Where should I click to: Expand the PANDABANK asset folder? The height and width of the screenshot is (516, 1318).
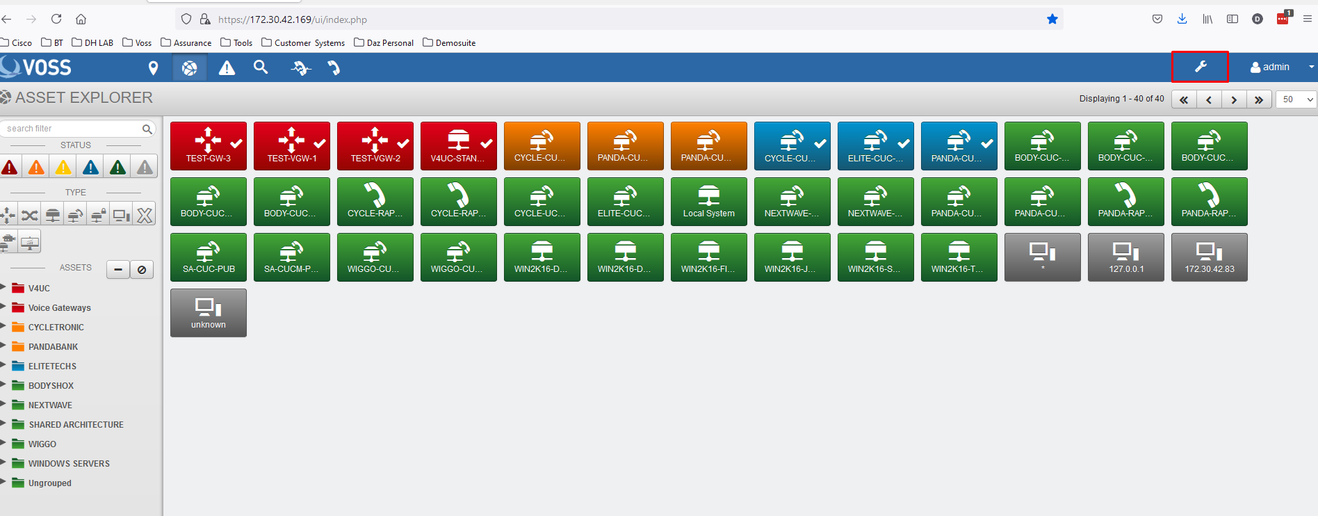pos(4,346)
